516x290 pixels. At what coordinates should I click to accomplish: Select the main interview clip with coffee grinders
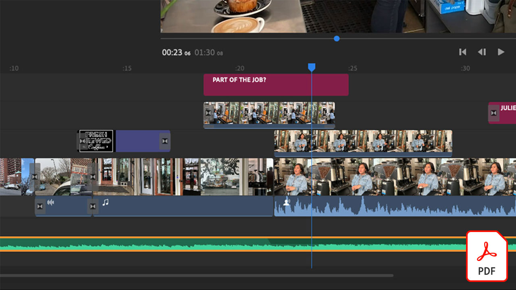(x=395, y=177)
